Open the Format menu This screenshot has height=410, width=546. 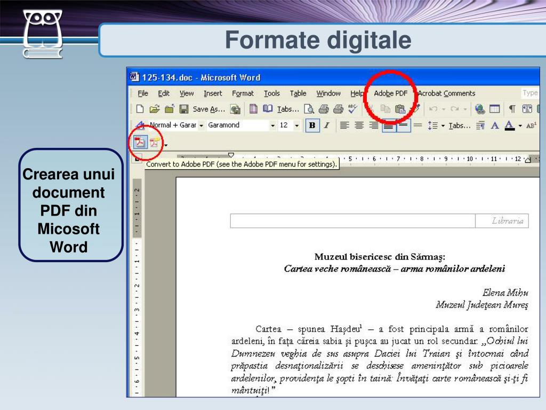coord(243,93)
